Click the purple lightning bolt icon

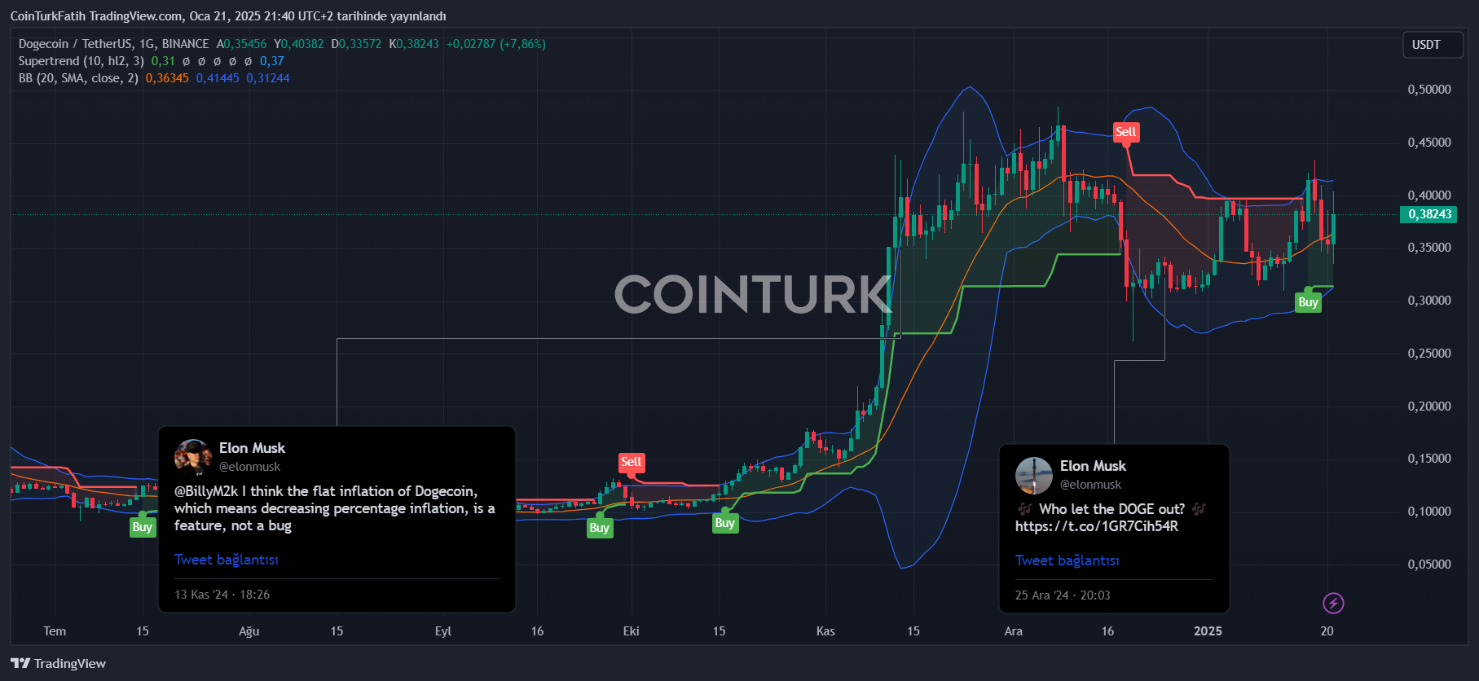tap(1333, 603)
